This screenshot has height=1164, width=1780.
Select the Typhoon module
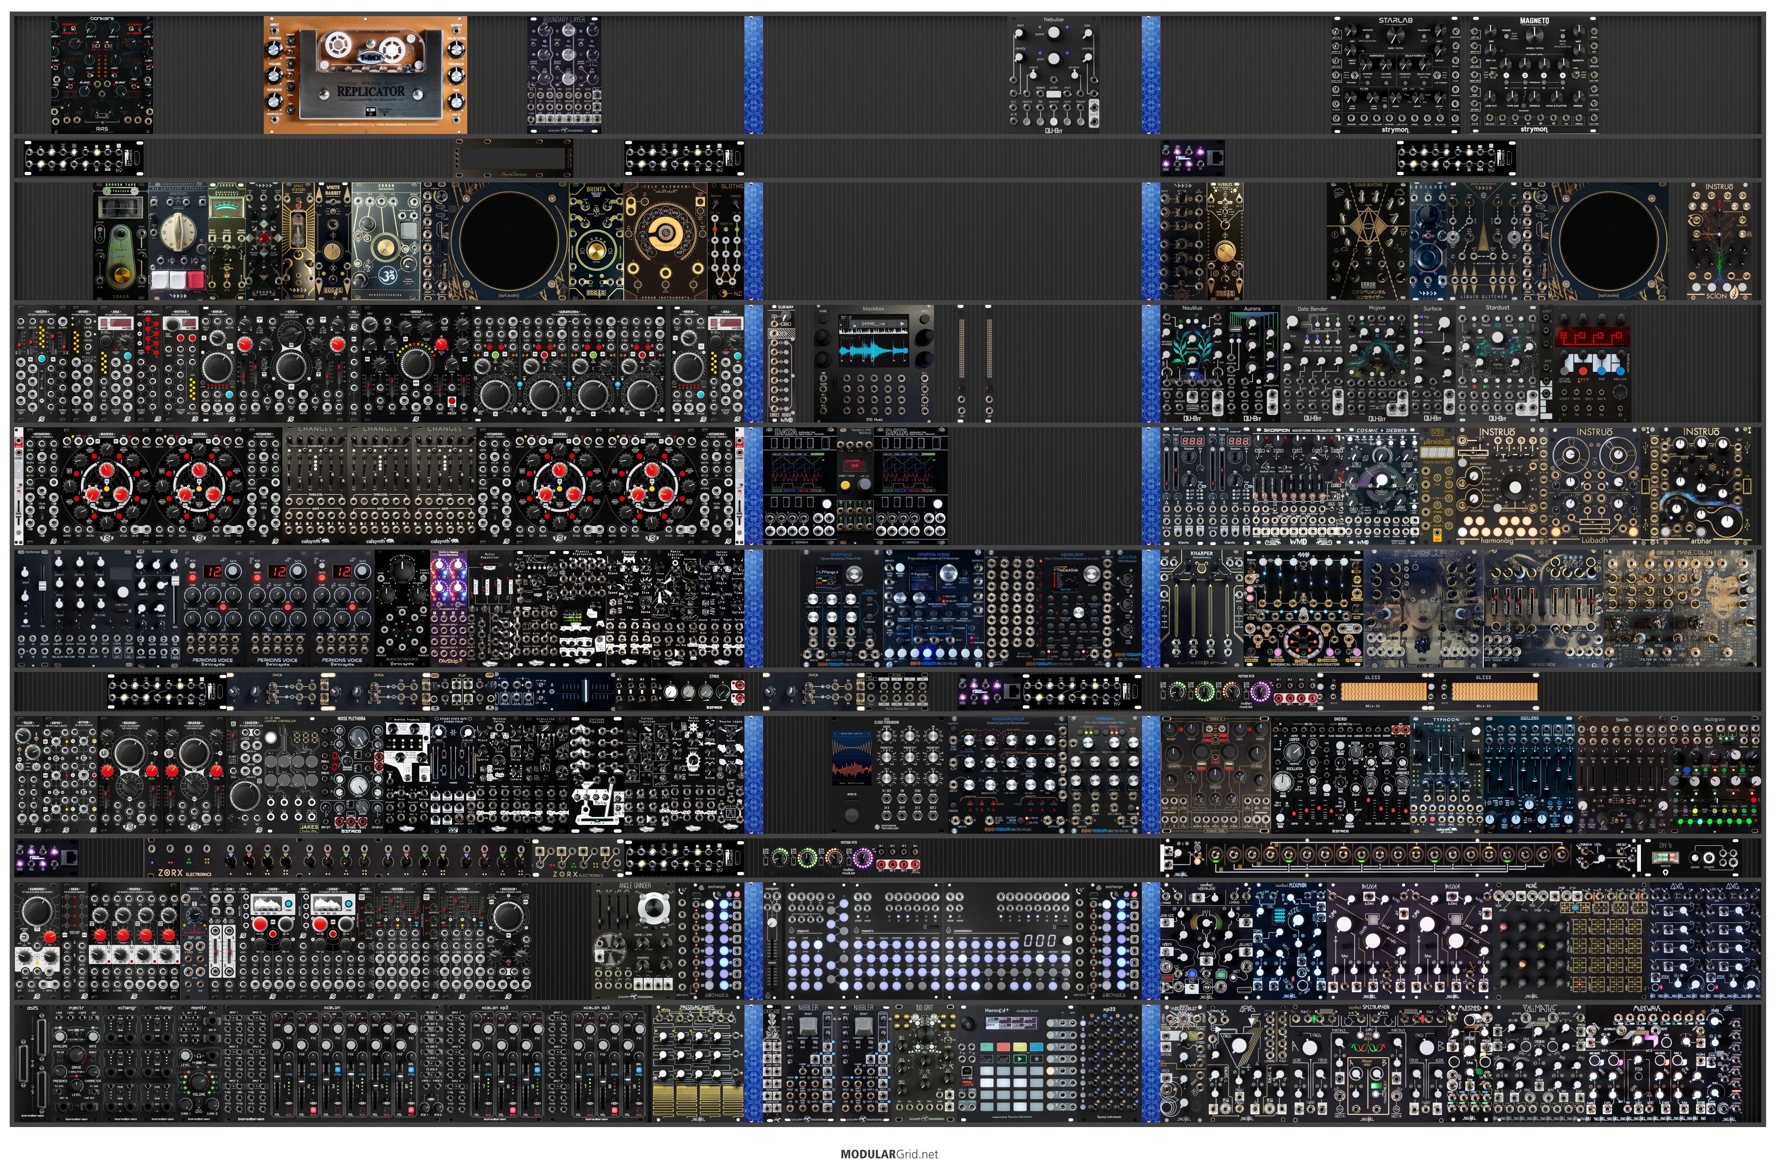(1446, 775)
